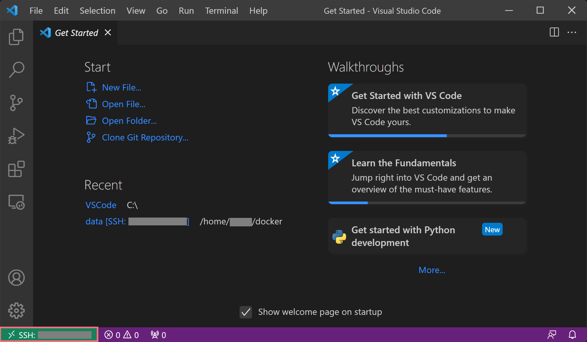Click the New File... link
Viewport: 587px width, 342px height.
pyautogui.click(x=122, y=88)
